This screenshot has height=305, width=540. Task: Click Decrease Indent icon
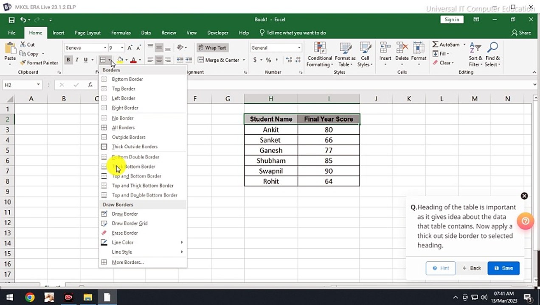click(x=180, y=60)
